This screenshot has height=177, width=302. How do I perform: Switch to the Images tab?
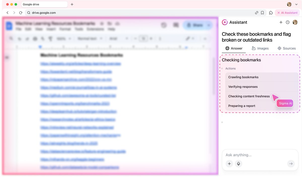tap(260, 48)
